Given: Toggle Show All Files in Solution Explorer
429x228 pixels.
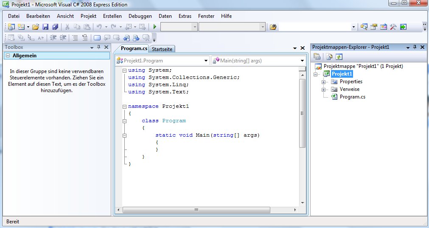Looking at the screenshot, I should pyautogui.click(x=329, y=56).
